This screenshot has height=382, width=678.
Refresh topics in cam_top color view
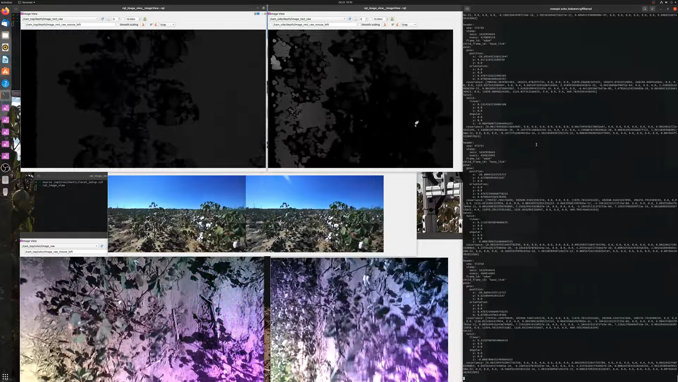[102, 246]
